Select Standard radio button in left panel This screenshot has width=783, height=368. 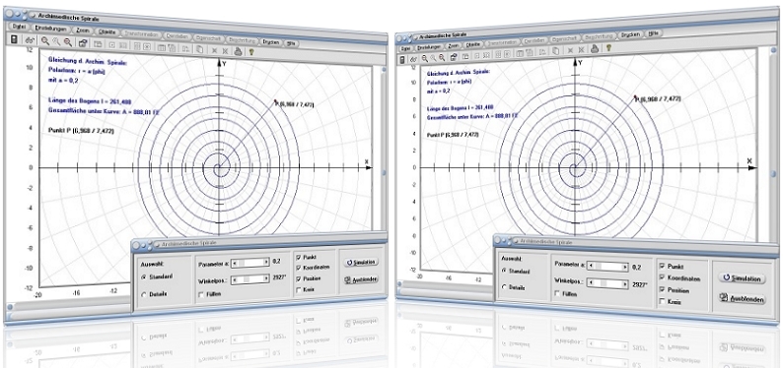coord(144,276)
